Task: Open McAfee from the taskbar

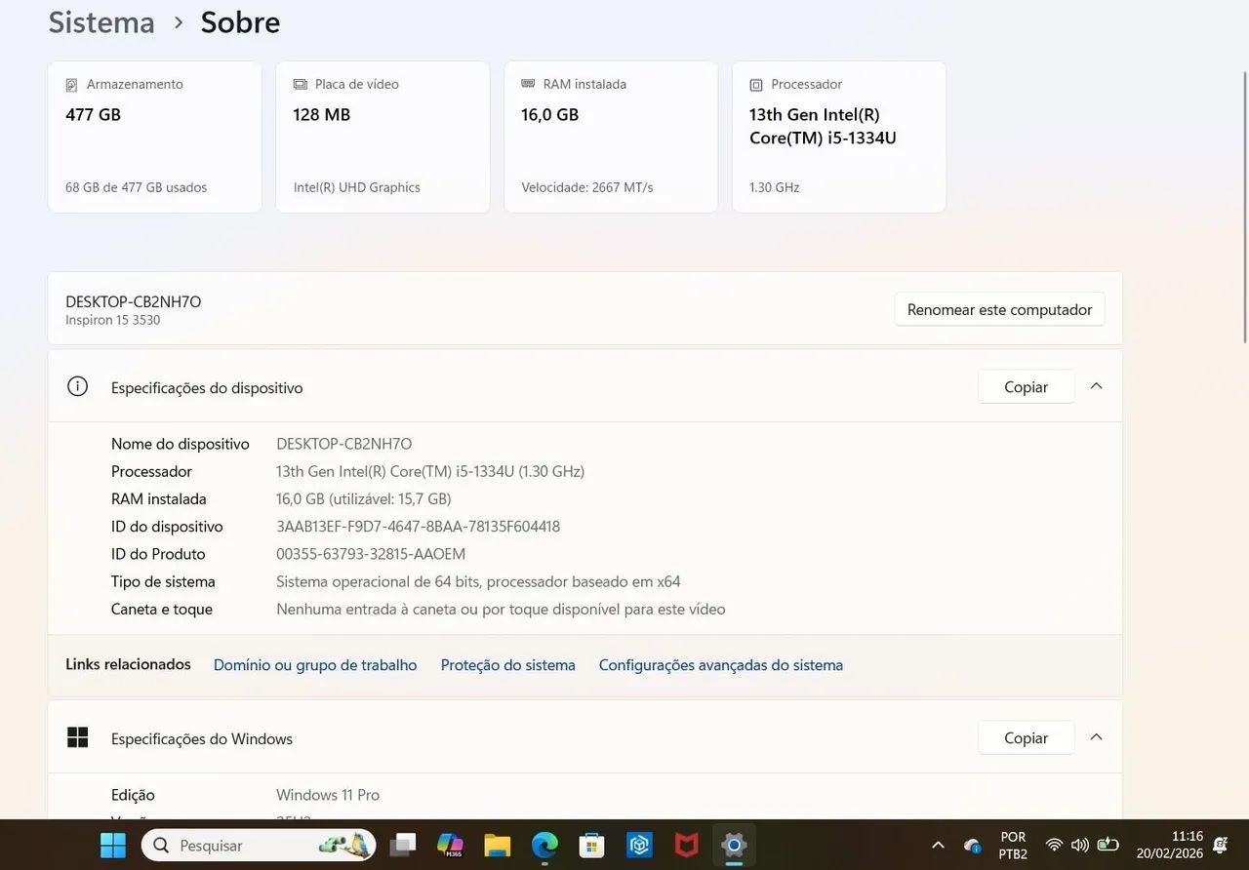Action: 686,845
